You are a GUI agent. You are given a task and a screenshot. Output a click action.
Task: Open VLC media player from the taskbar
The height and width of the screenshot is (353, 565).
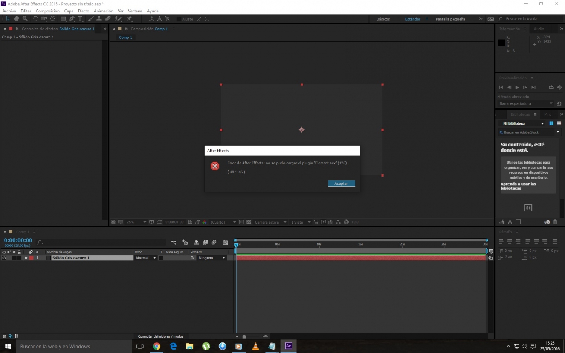tap(255, 346)
